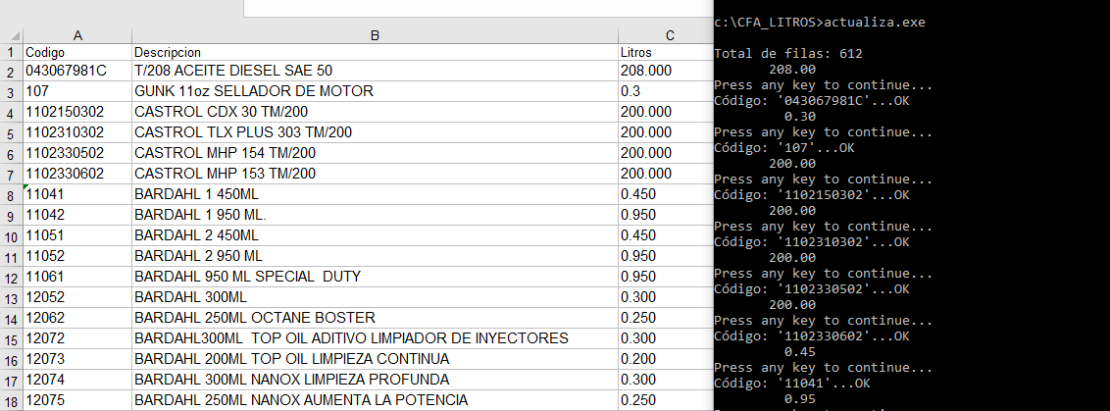Select column A header
Viewport: 1110px width, 411px height.
[x=77, y=35]
